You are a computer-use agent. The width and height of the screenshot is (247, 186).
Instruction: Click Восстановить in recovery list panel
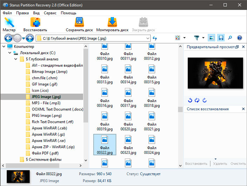pos(196,164)
